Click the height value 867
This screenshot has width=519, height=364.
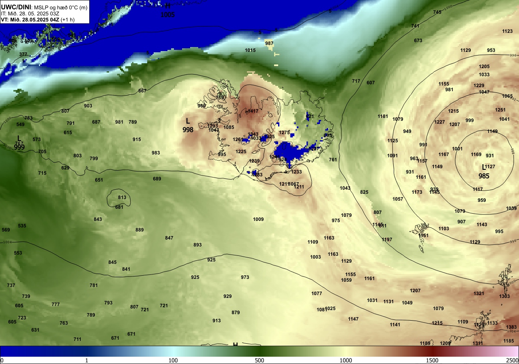[142, 91]
